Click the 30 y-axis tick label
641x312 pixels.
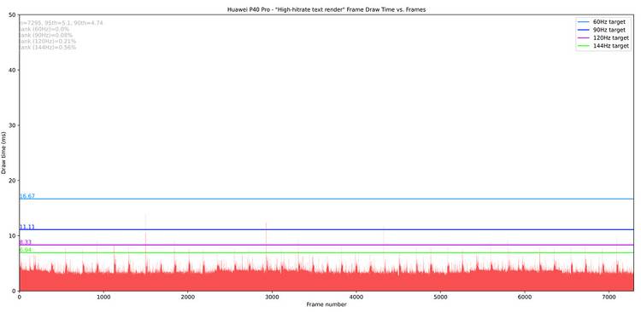[x=12, y=125]
